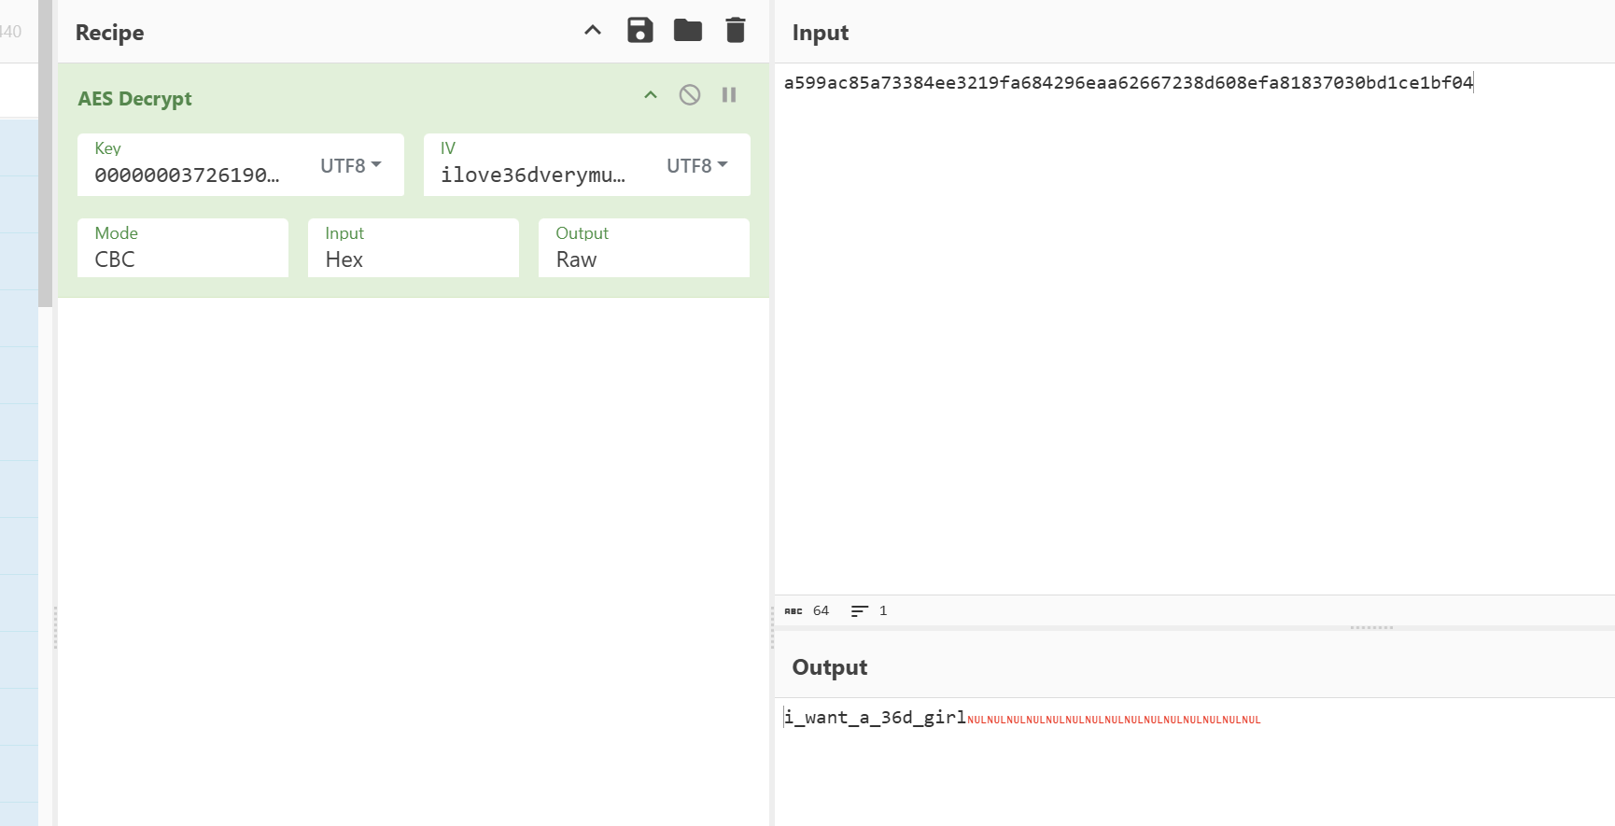Disable the AES Decrypt operation
The height and width of the screenshot is (826, 1615).
coord(689,95)
